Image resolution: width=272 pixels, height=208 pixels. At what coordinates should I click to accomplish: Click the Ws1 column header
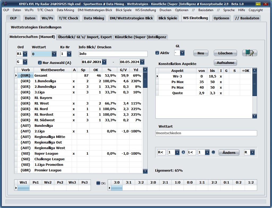coord(23,183)
